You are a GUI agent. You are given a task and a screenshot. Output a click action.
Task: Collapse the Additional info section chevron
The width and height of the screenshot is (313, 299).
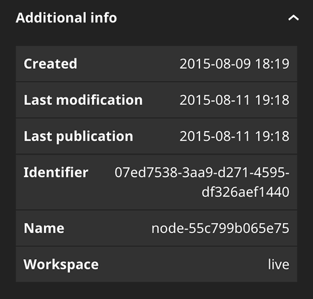[293, 18]
